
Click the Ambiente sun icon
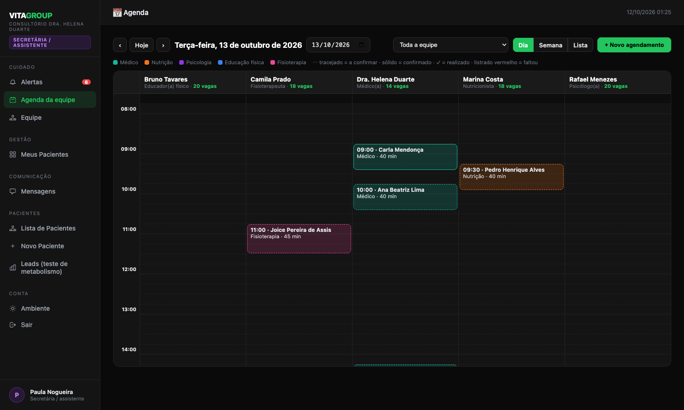(13, 308)
